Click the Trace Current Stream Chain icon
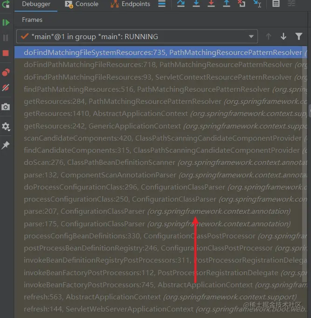311x318 pixels. [291, 4]
